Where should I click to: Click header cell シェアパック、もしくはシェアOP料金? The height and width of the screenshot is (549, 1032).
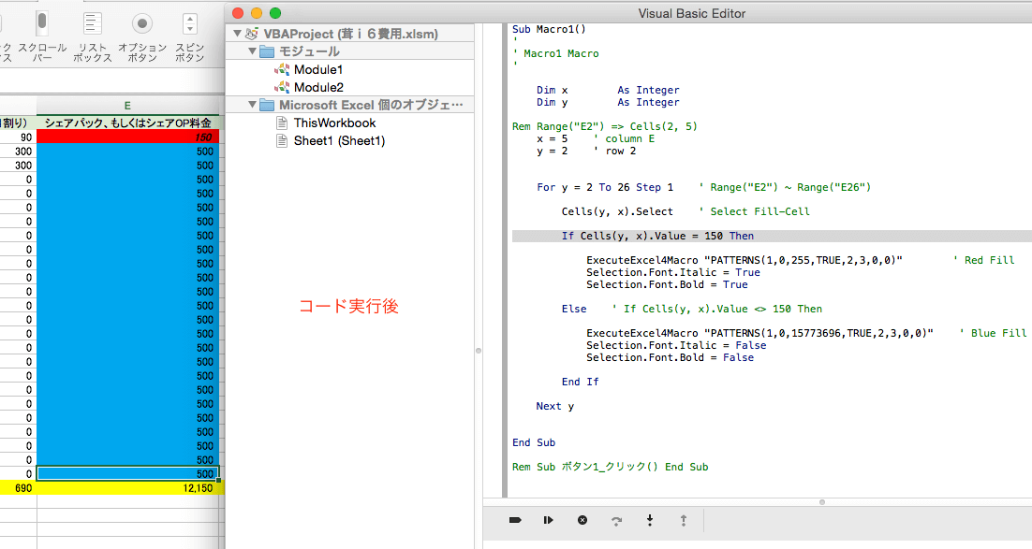coord(127,123)
